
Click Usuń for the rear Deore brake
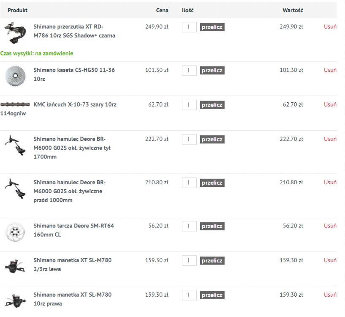(x=330, y=139)
